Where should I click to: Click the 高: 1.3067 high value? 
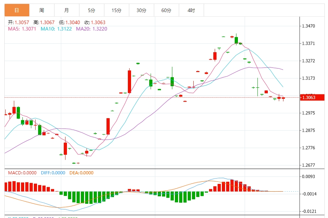(x=44, y=22)
